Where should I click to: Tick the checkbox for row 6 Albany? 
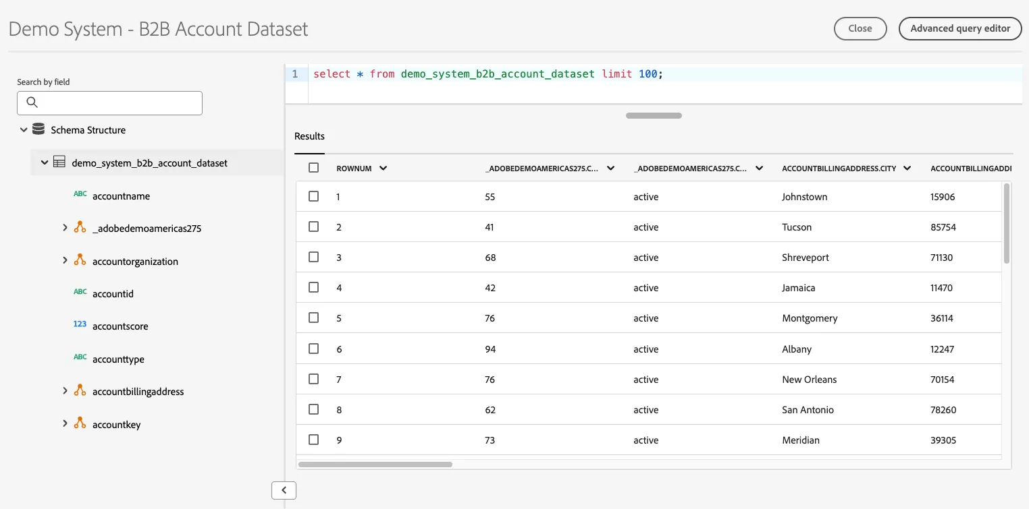313,349
